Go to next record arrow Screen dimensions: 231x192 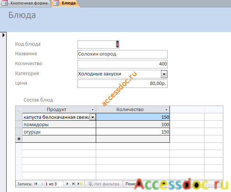(x=67, y=184)
